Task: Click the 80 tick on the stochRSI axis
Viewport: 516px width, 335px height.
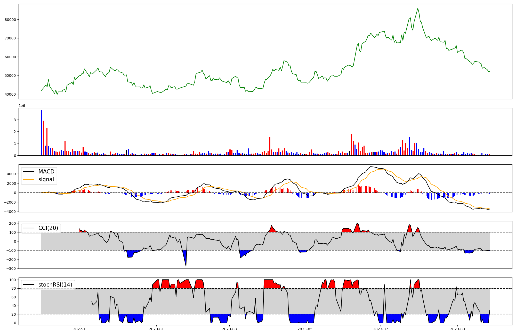Action: click(x=13, y=289)
